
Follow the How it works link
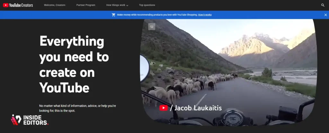point(205,15)
